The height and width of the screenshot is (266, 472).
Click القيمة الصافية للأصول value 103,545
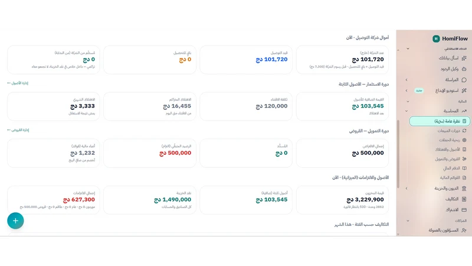tap(368, 106)
